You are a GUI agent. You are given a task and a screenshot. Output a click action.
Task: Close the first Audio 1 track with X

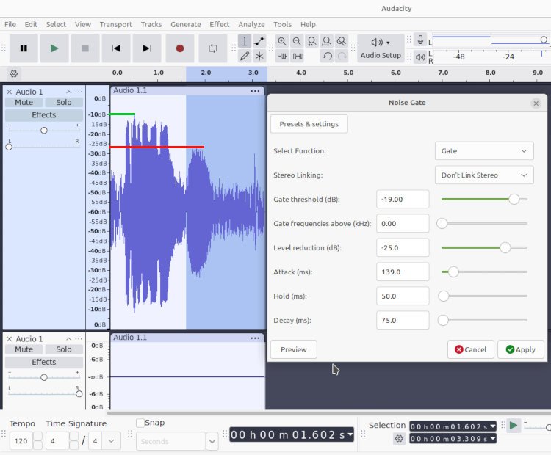click(x=10, y=92)
